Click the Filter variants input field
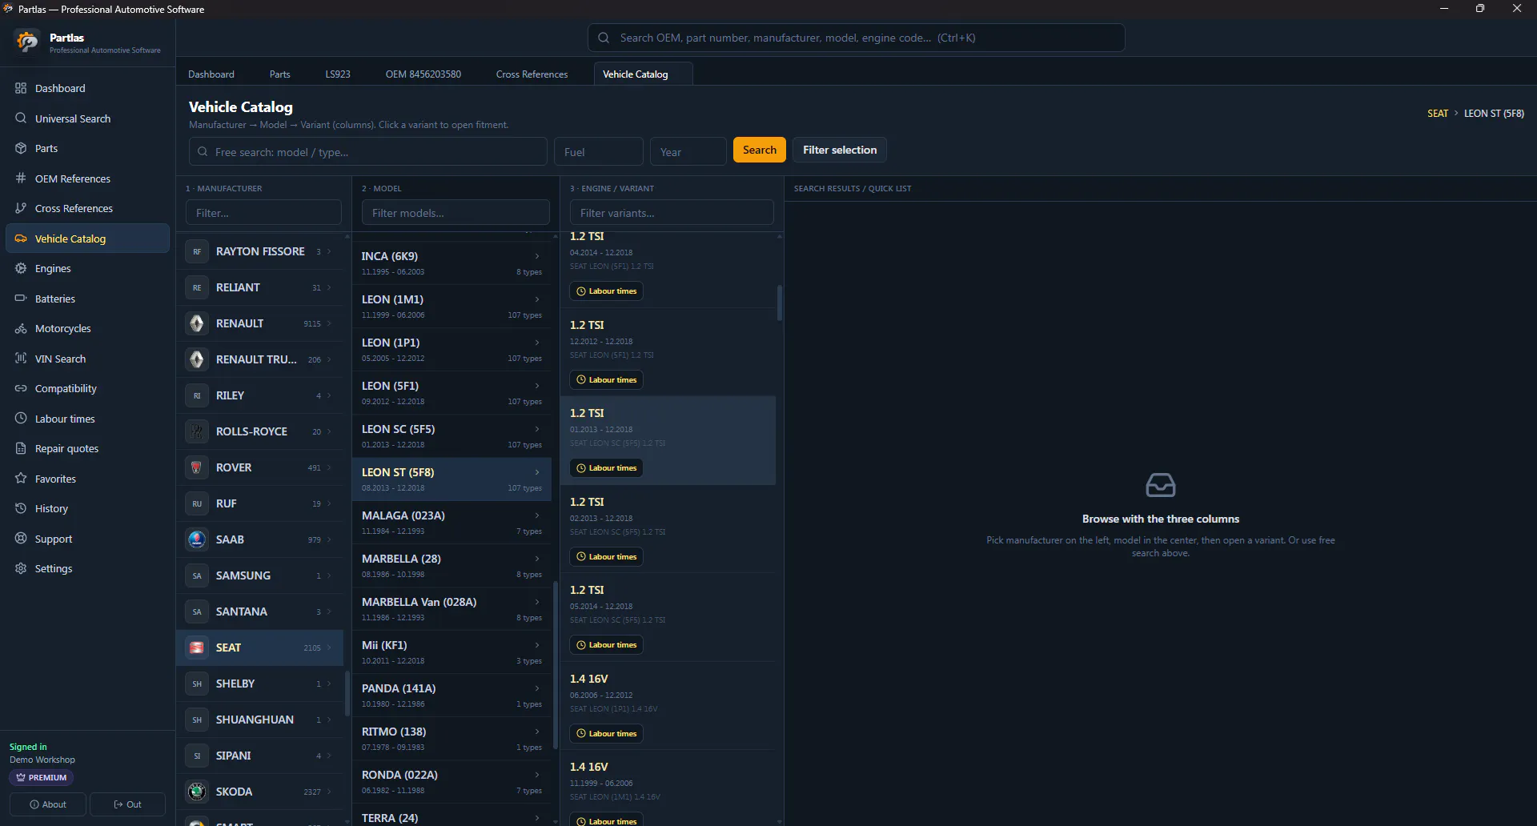 tap(672, 213)
